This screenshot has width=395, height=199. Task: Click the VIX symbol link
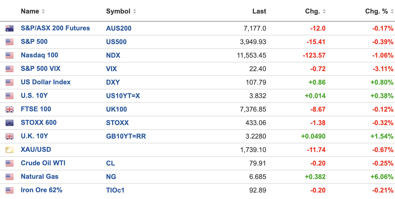[x=111, y=69]
